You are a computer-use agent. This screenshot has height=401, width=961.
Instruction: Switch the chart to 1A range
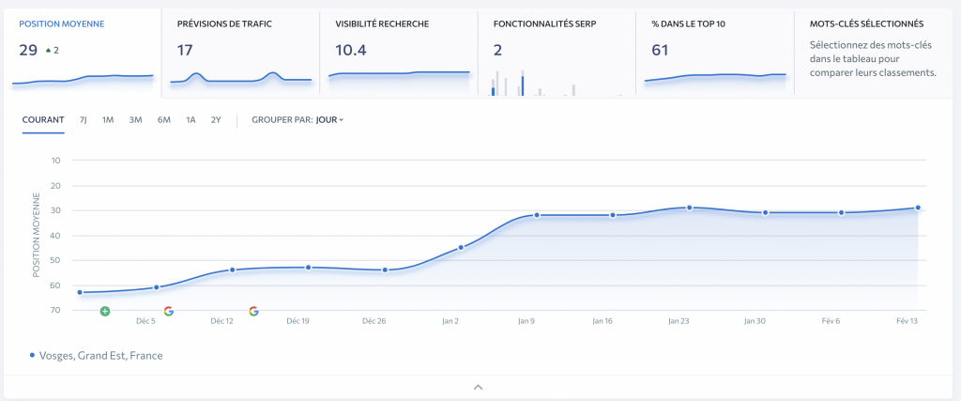pos(191,120)
